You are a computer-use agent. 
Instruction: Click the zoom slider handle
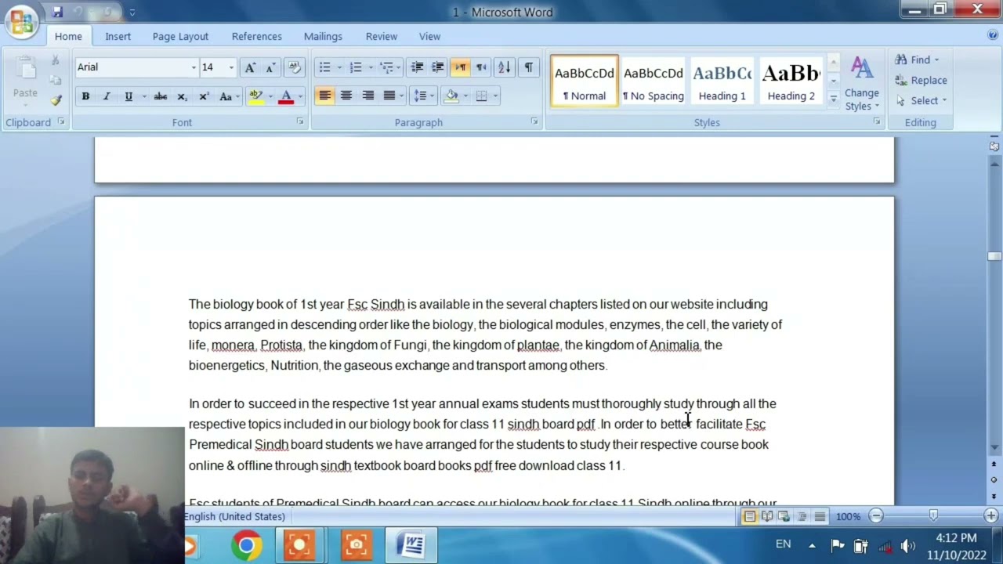coord(933,515)
